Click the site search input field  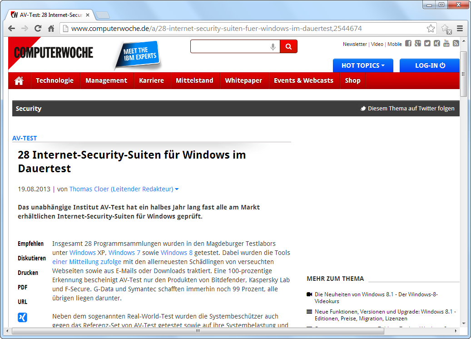pyautogui.click(x=229, y=46)
